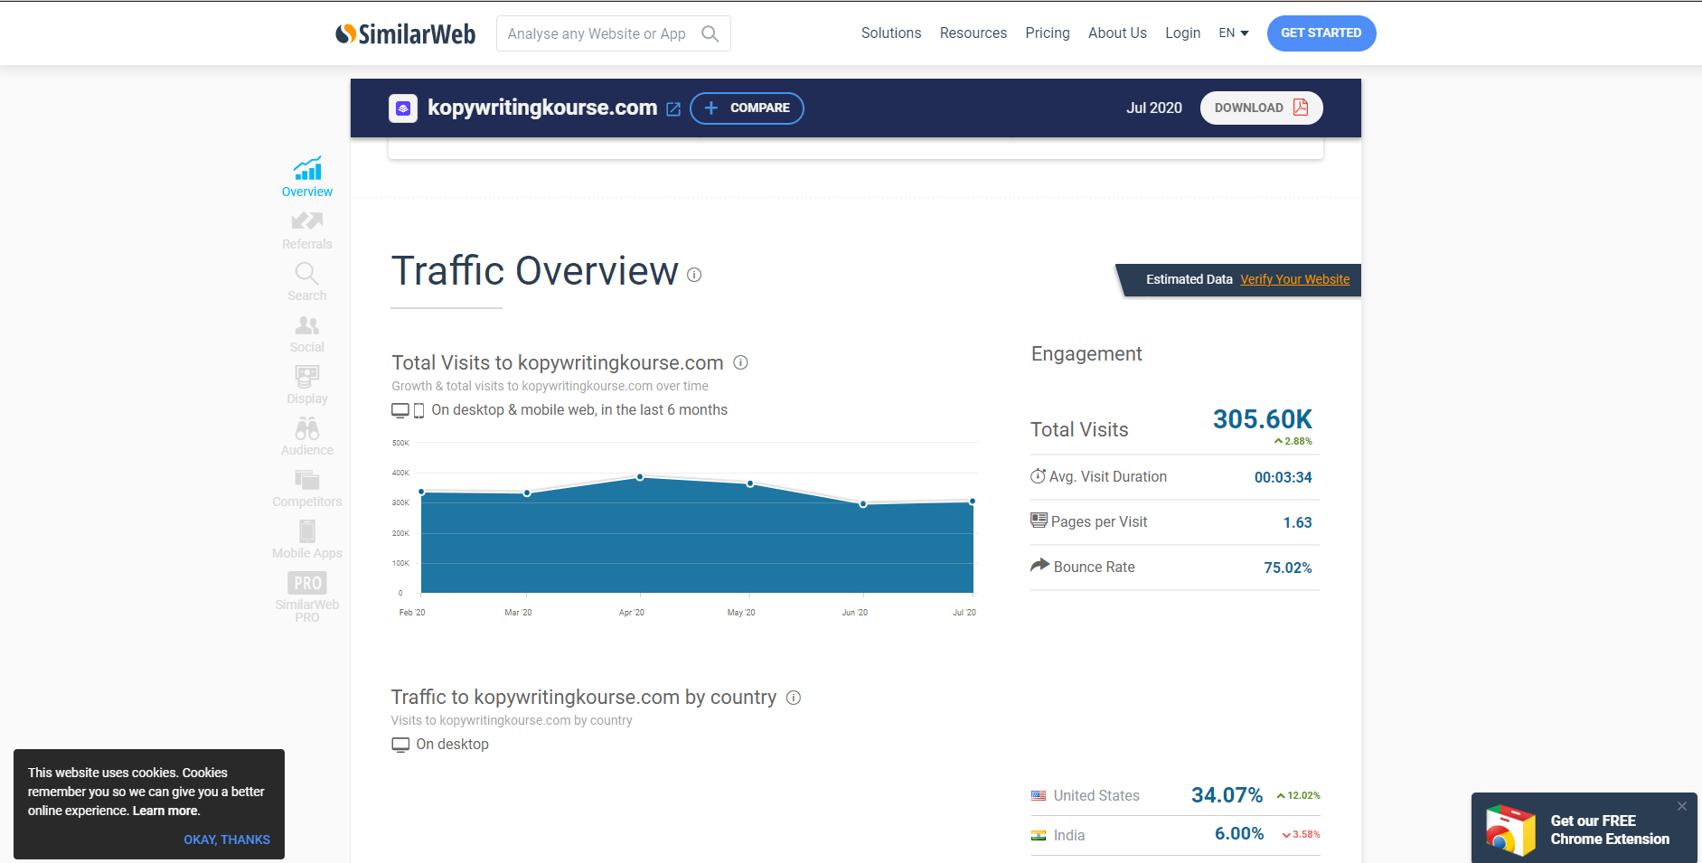
Task: Go to the Pricing page
Action: [1048, 33]
